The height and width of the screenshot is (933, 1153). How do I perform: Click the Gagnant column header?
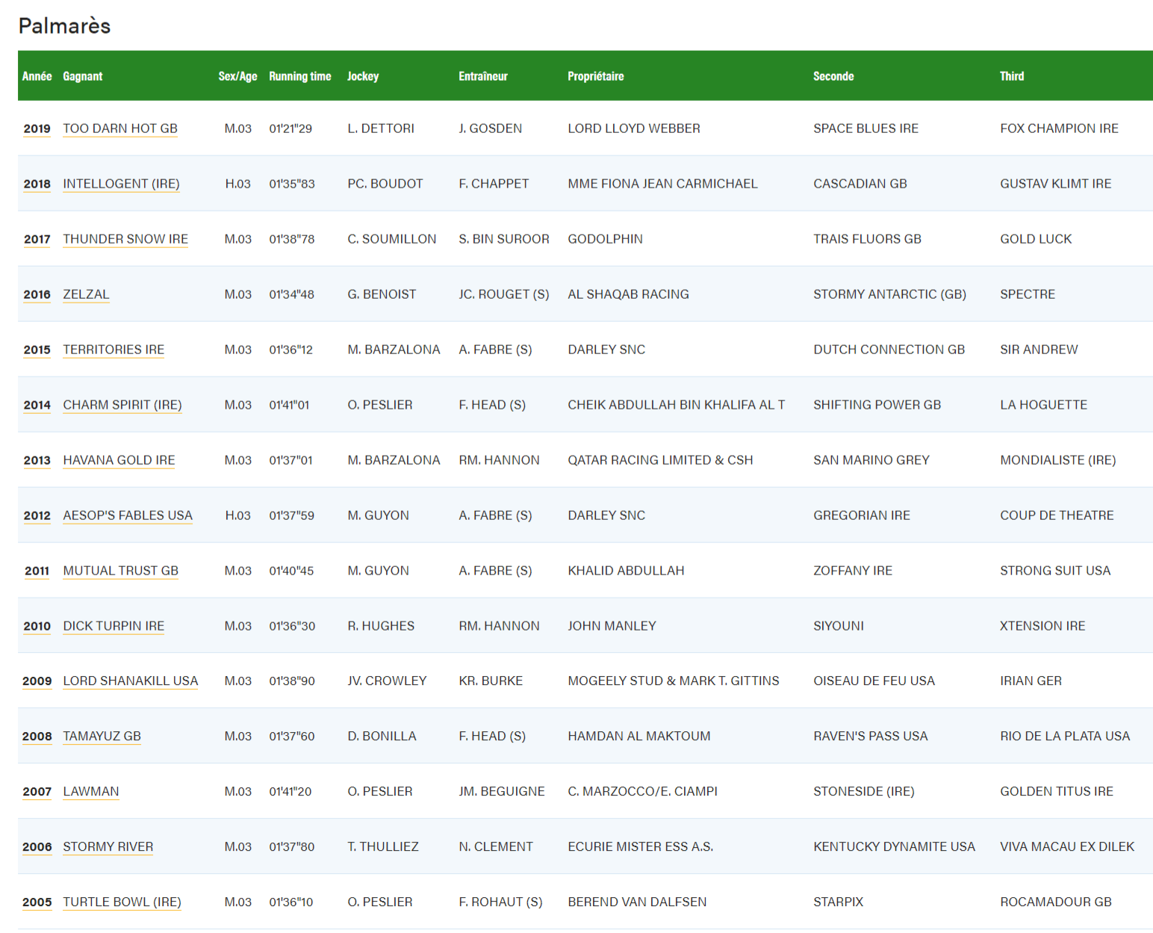point(83,76)
